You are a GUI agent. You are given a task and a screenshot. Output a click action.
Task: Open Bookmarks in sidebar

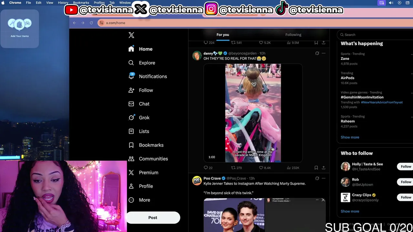(146, 145)
